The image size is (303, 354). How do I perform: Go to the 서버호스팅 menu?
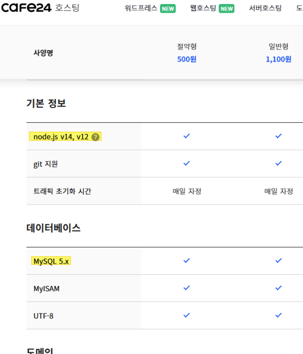265,9
